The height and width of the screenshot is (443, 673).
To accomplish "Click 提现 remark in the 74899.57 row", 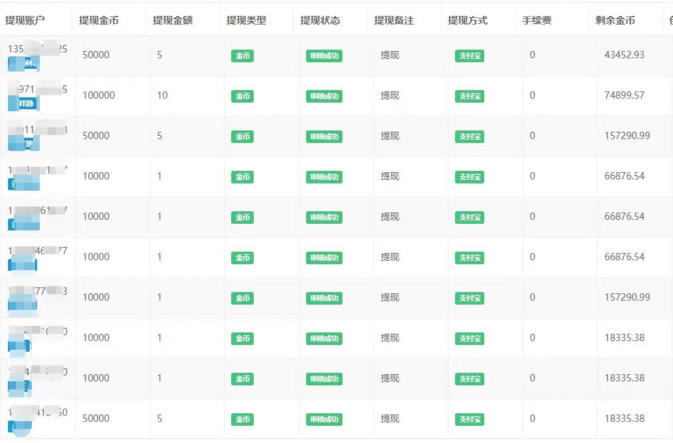I will point(389,95).
